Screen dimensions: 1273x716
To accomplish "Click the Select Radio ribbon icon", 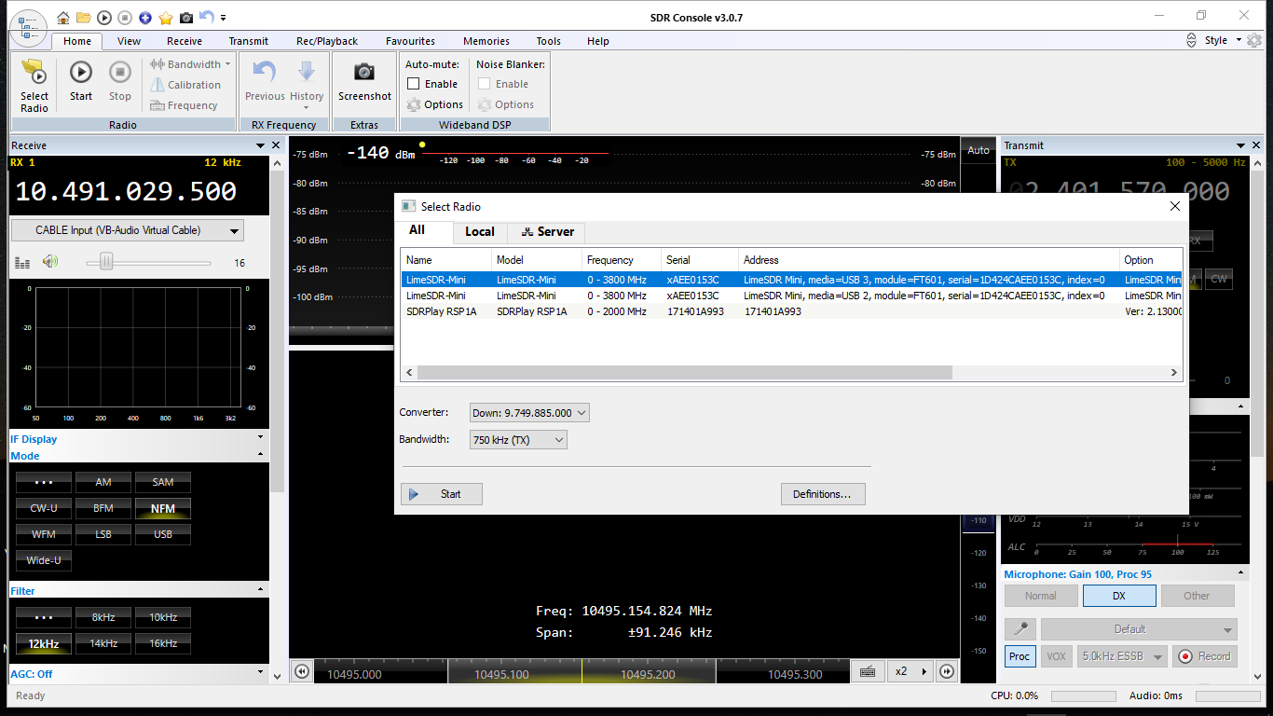I will point(34,73).
